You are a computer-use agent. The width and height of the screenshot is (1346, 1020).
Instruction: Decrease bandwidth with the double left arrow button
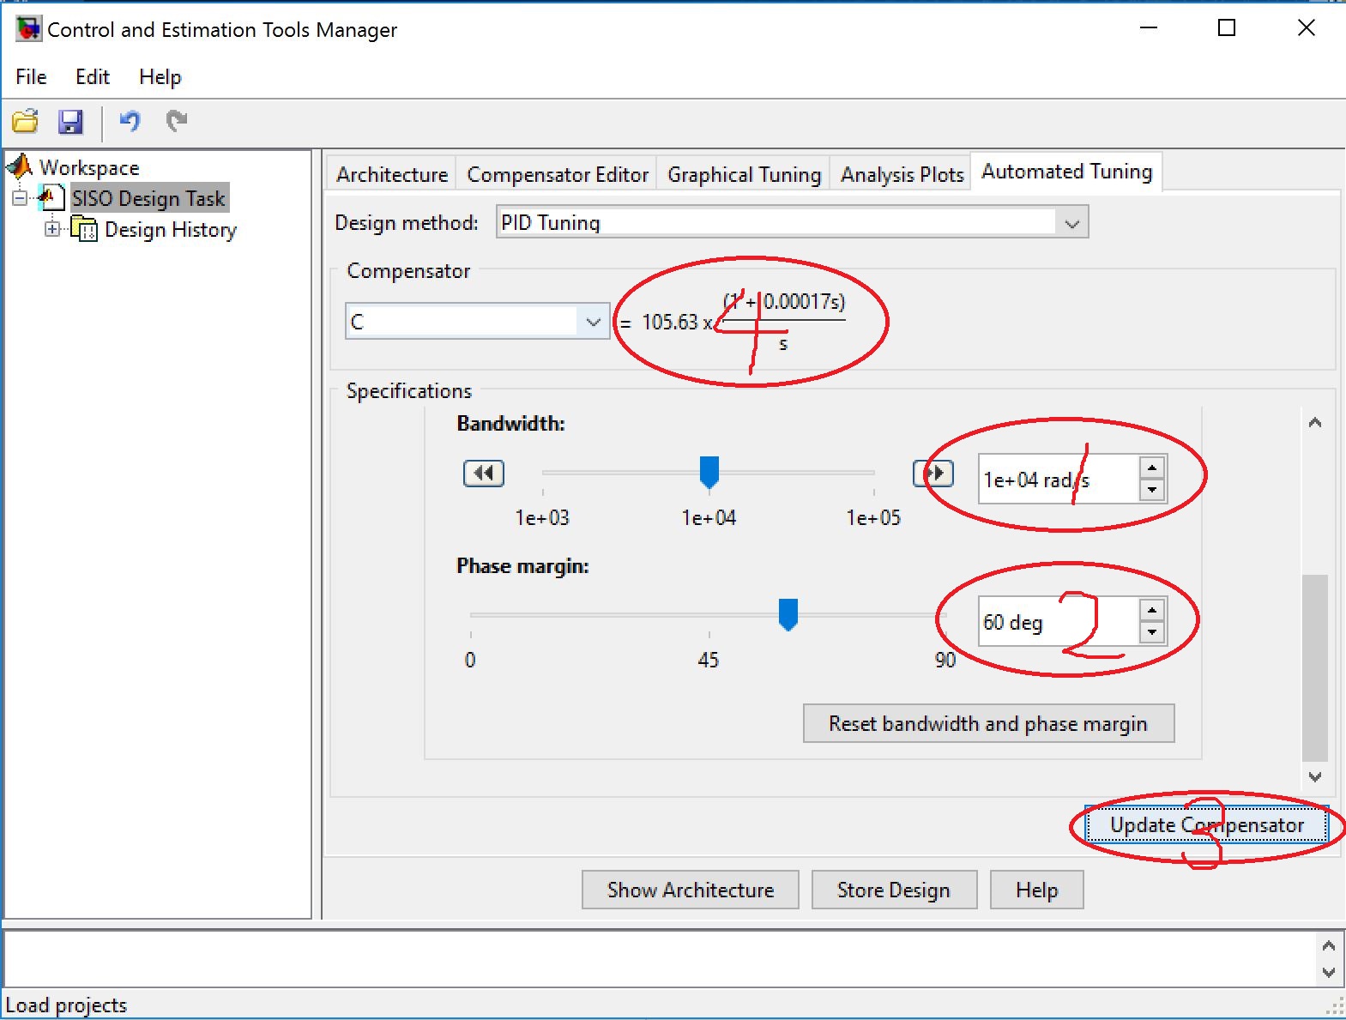tap(484, 473)
